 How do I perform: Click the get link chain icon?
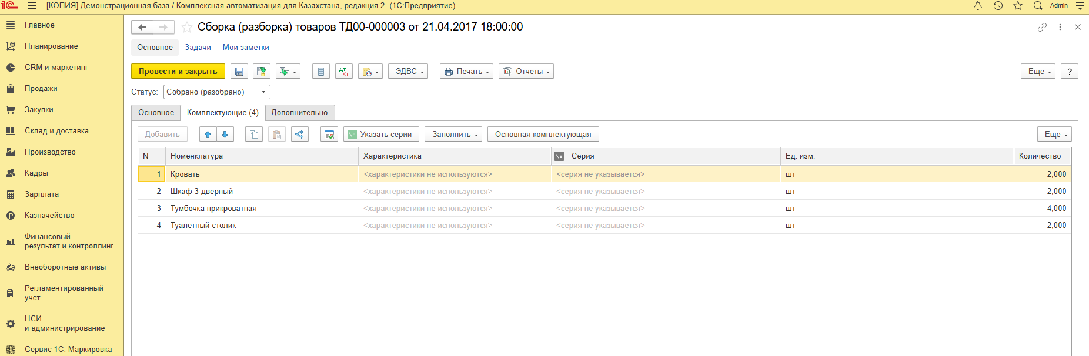[1042, 27]
